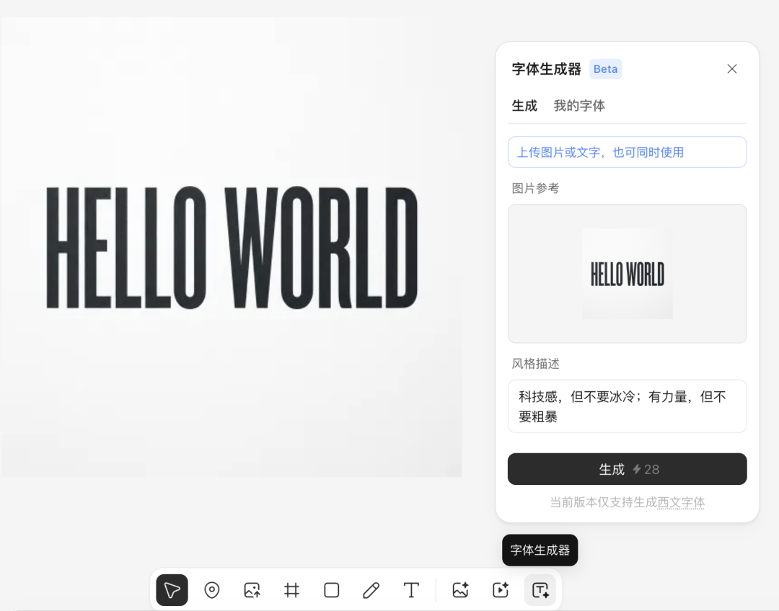
Task: Open the AI image generation tool
Action: pyautogui.click(x=460, y=590)
